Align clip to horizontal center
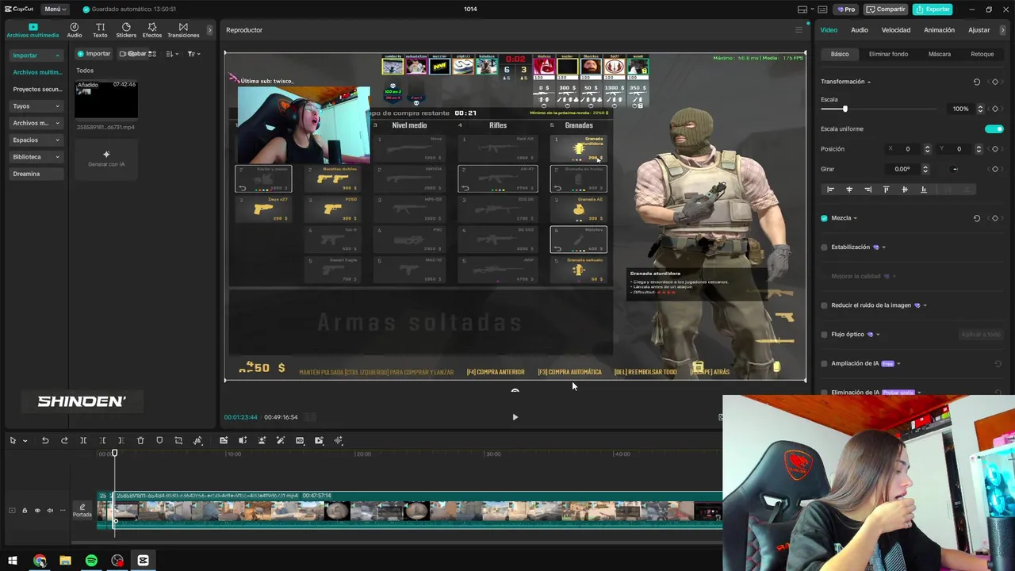The image size is (1015, 571). (849, 190)
